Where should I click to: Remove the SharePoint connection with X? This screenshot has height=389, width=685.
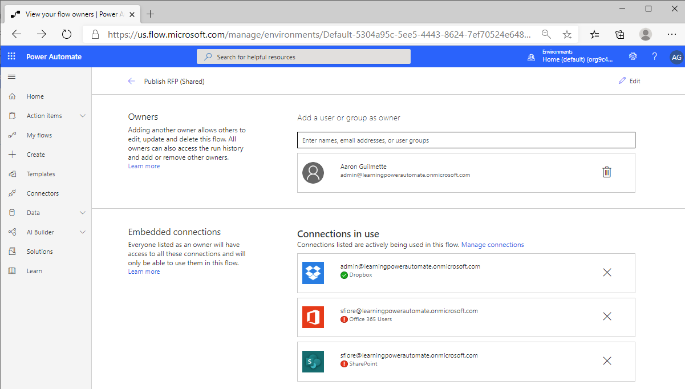(x=607, y=360)
